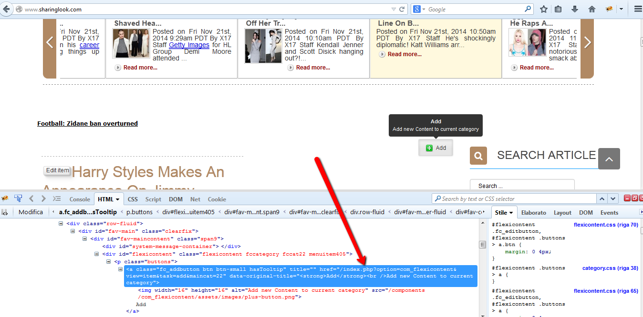Image resolution: width=643 pixels, height=317 pixels.
Task: Jump to previous Firebug search match
Action: 602,198
